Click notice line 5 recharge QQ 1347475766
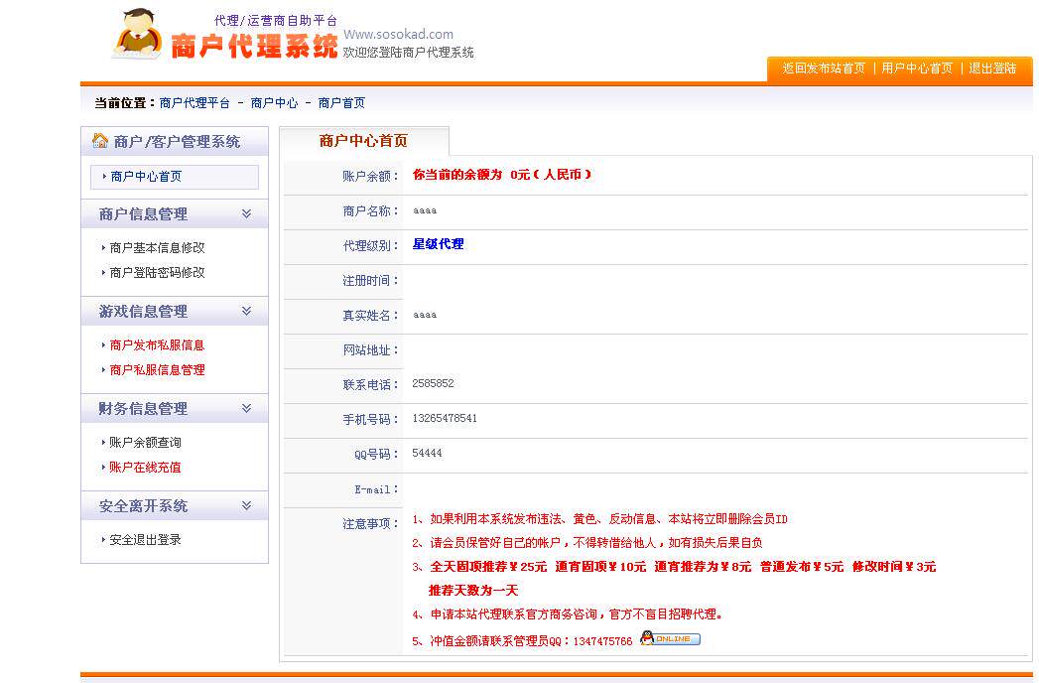 [522, 641]
